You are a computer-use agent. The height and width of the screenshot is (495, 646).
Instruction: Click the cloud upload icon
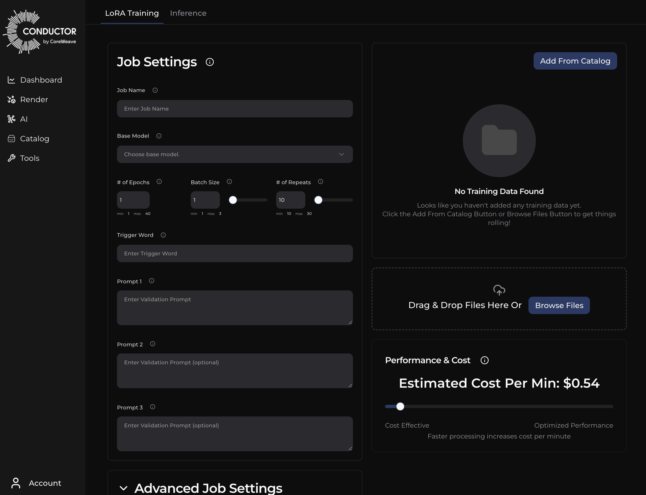coord(499,290)
